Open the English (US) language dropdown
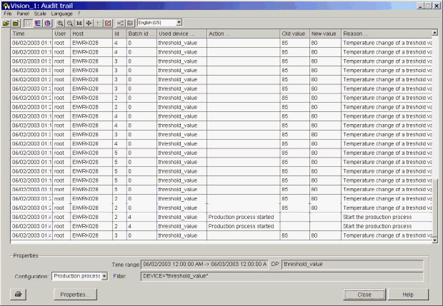 [x=179, y=22]
